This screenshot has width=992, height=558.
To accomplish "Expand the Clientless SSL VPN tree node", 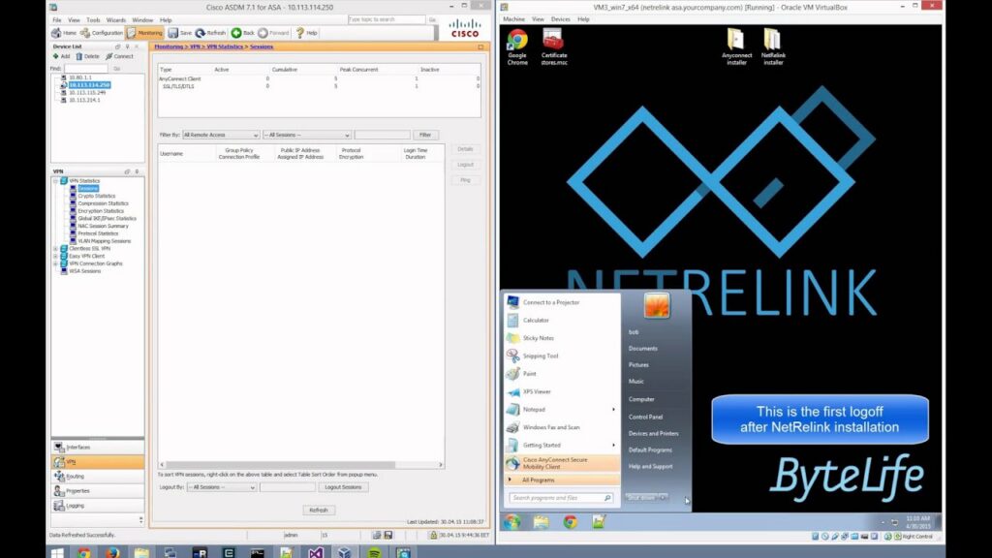I will (56, 248).
